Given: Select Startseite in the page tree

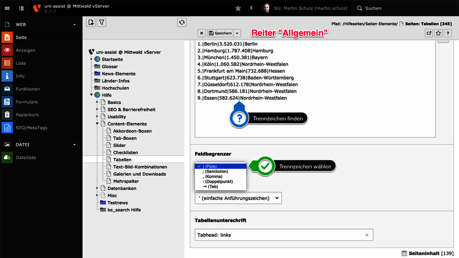Looking at the screenshot, I should tap(112, 59).
